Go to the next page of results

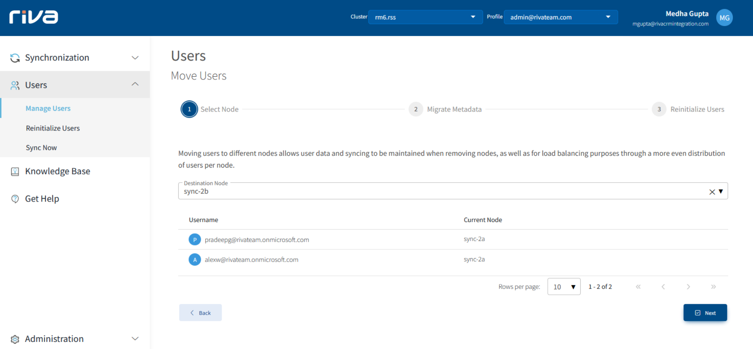click(688, 287)
